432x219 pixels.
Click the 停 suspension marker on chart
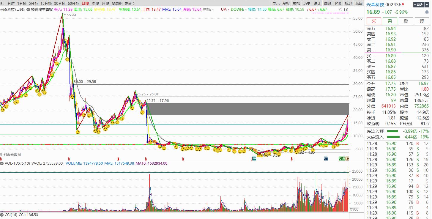point(254,158)
